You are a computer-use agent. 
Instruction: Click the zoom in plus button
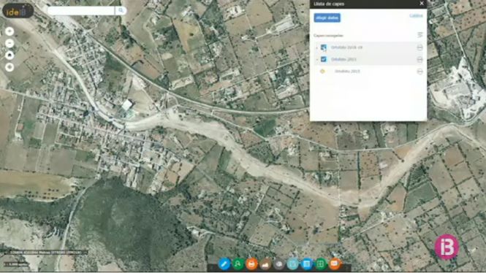pyautogui.click(x=10, y=31)
